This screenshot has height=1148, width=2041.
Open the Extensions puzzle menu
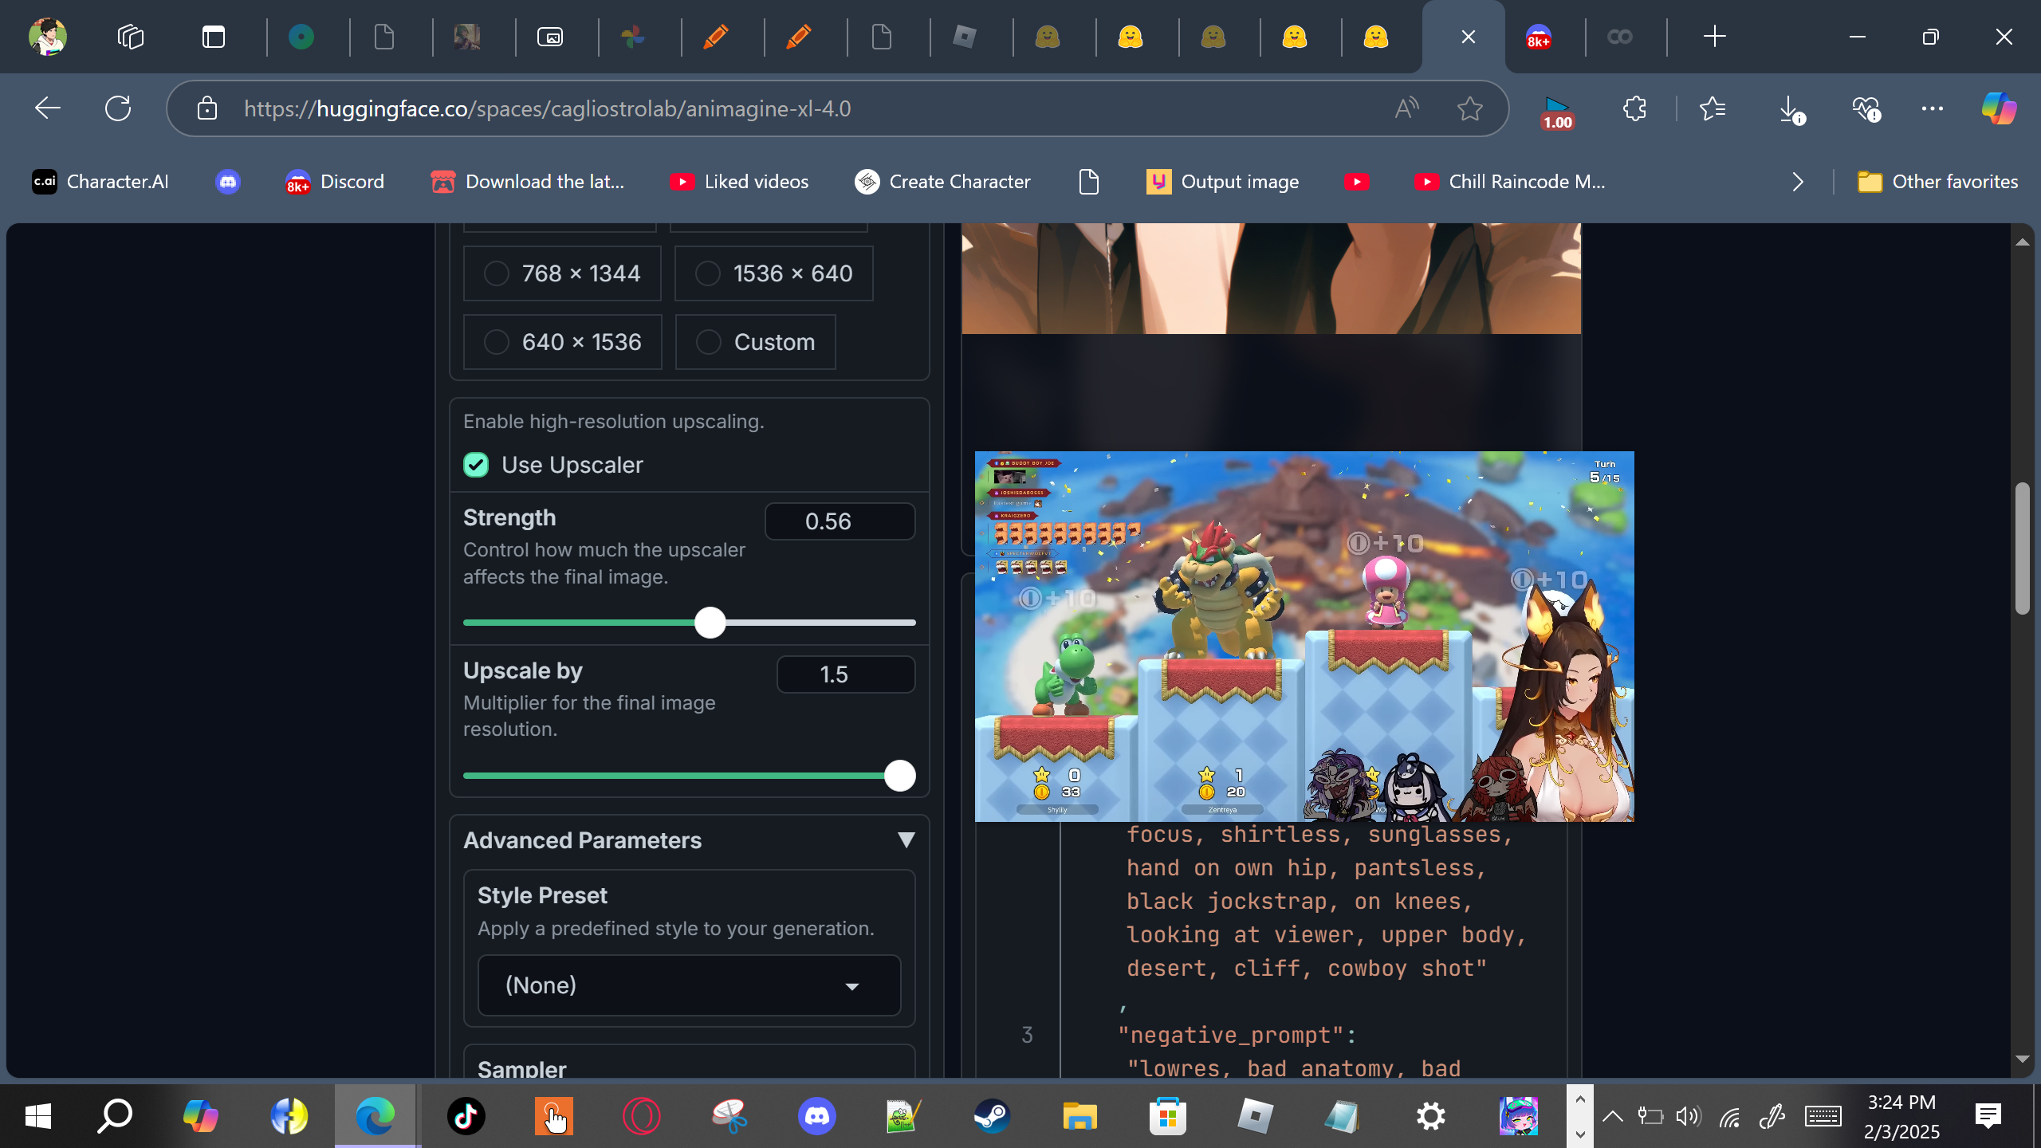[x=1634, y=108]
